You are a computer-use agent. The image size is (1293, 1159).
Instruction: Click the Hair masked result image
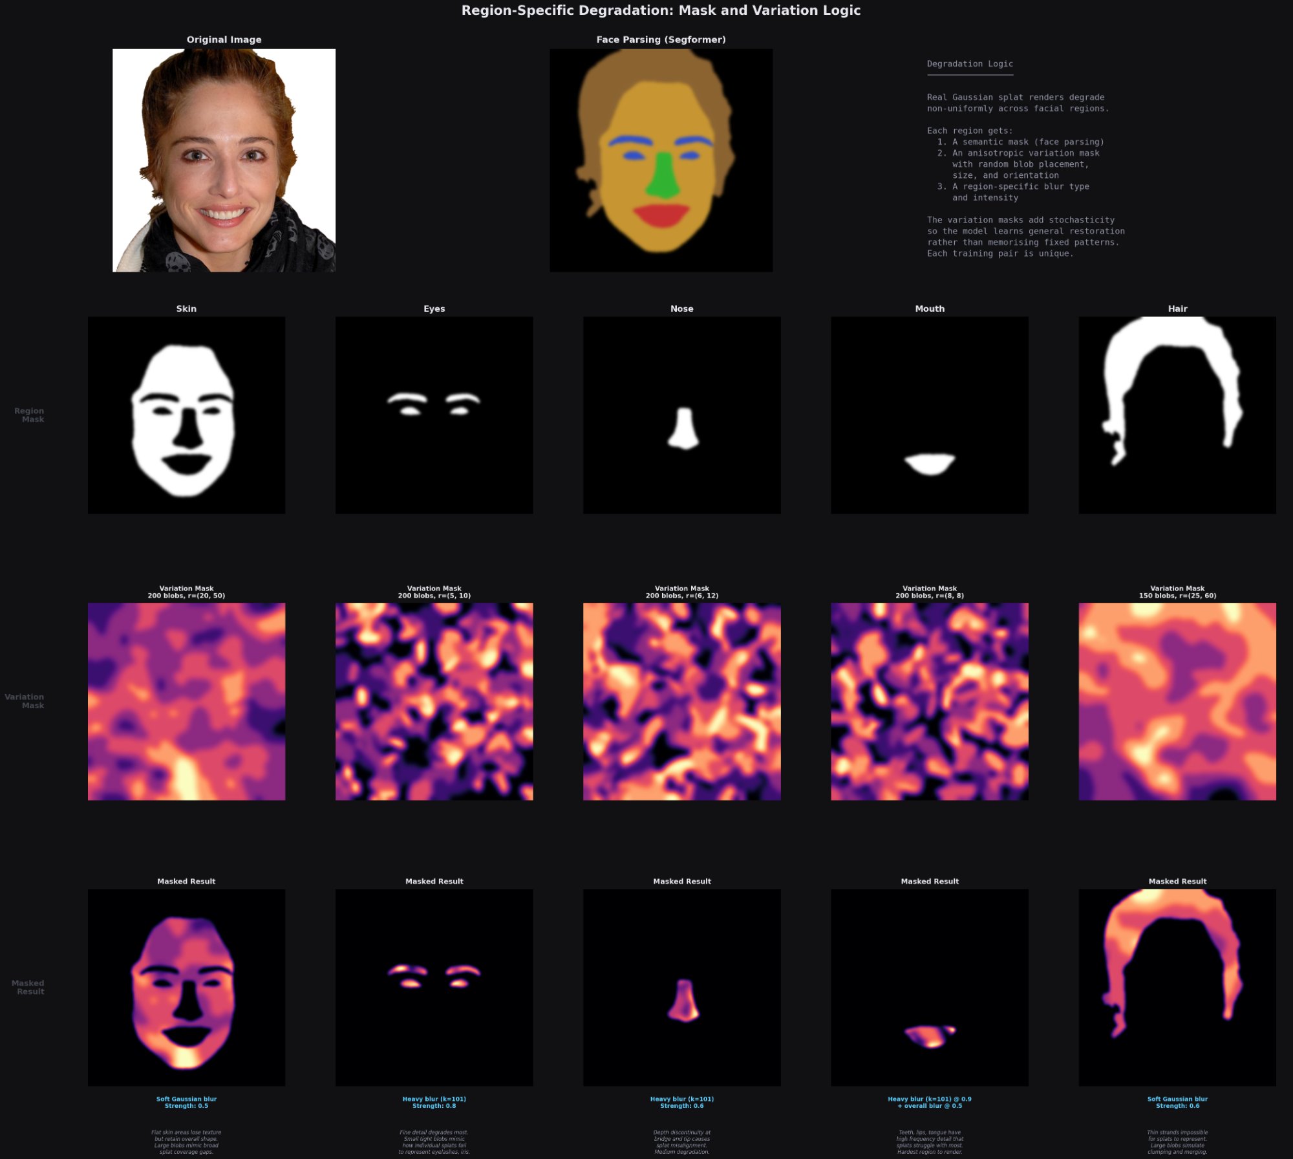(x=1177, y=987)
